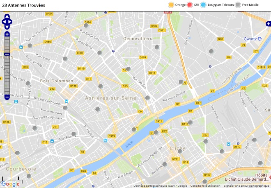Zoom in with the plus button above slider
The height and width of the screenshot is (188, 271).
[7, 34]
